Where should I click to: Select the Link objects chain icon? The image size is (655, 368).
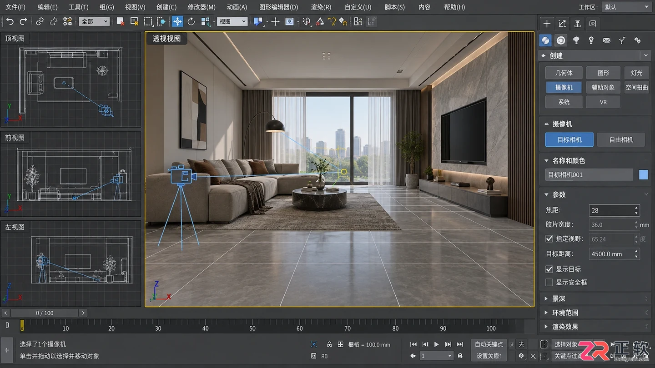tap(40, 21)
